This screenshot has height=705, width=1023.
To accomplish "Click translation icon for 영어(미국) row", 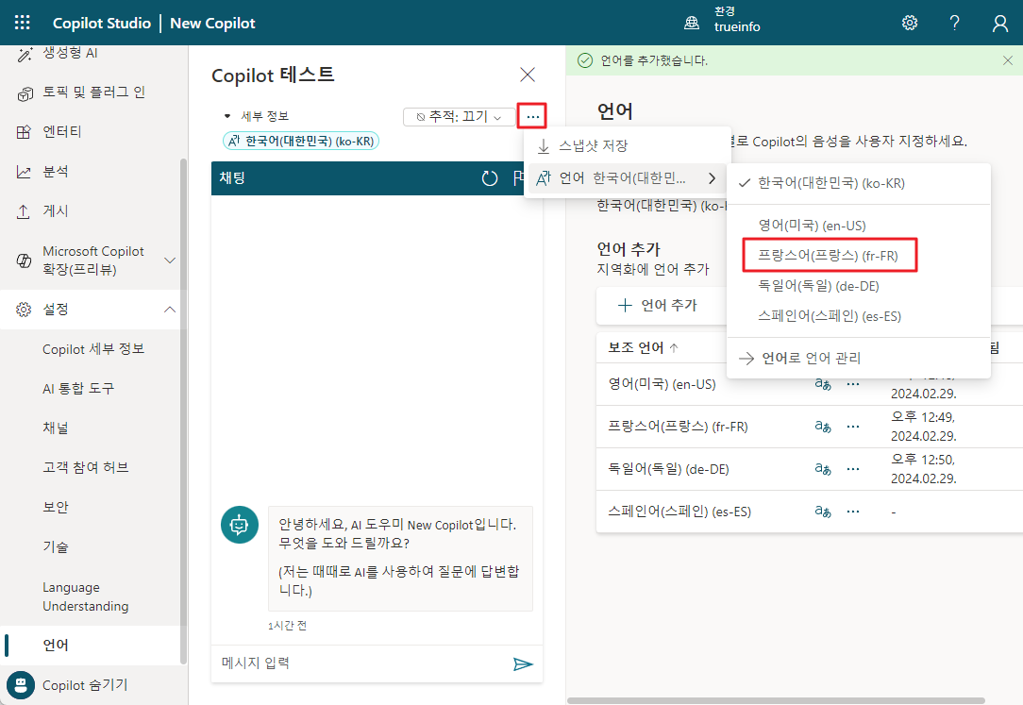I will (x=823, y=384).
